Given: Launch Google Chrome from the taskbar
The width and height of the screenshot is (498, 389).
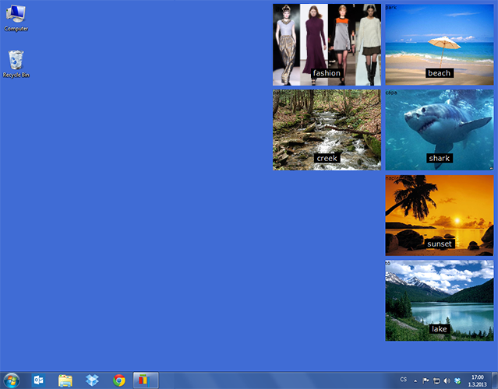Looking at the screenshot, I should click(x=119, y=380).
